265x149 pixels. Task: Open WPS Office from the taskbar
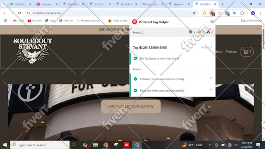point(126,145)
